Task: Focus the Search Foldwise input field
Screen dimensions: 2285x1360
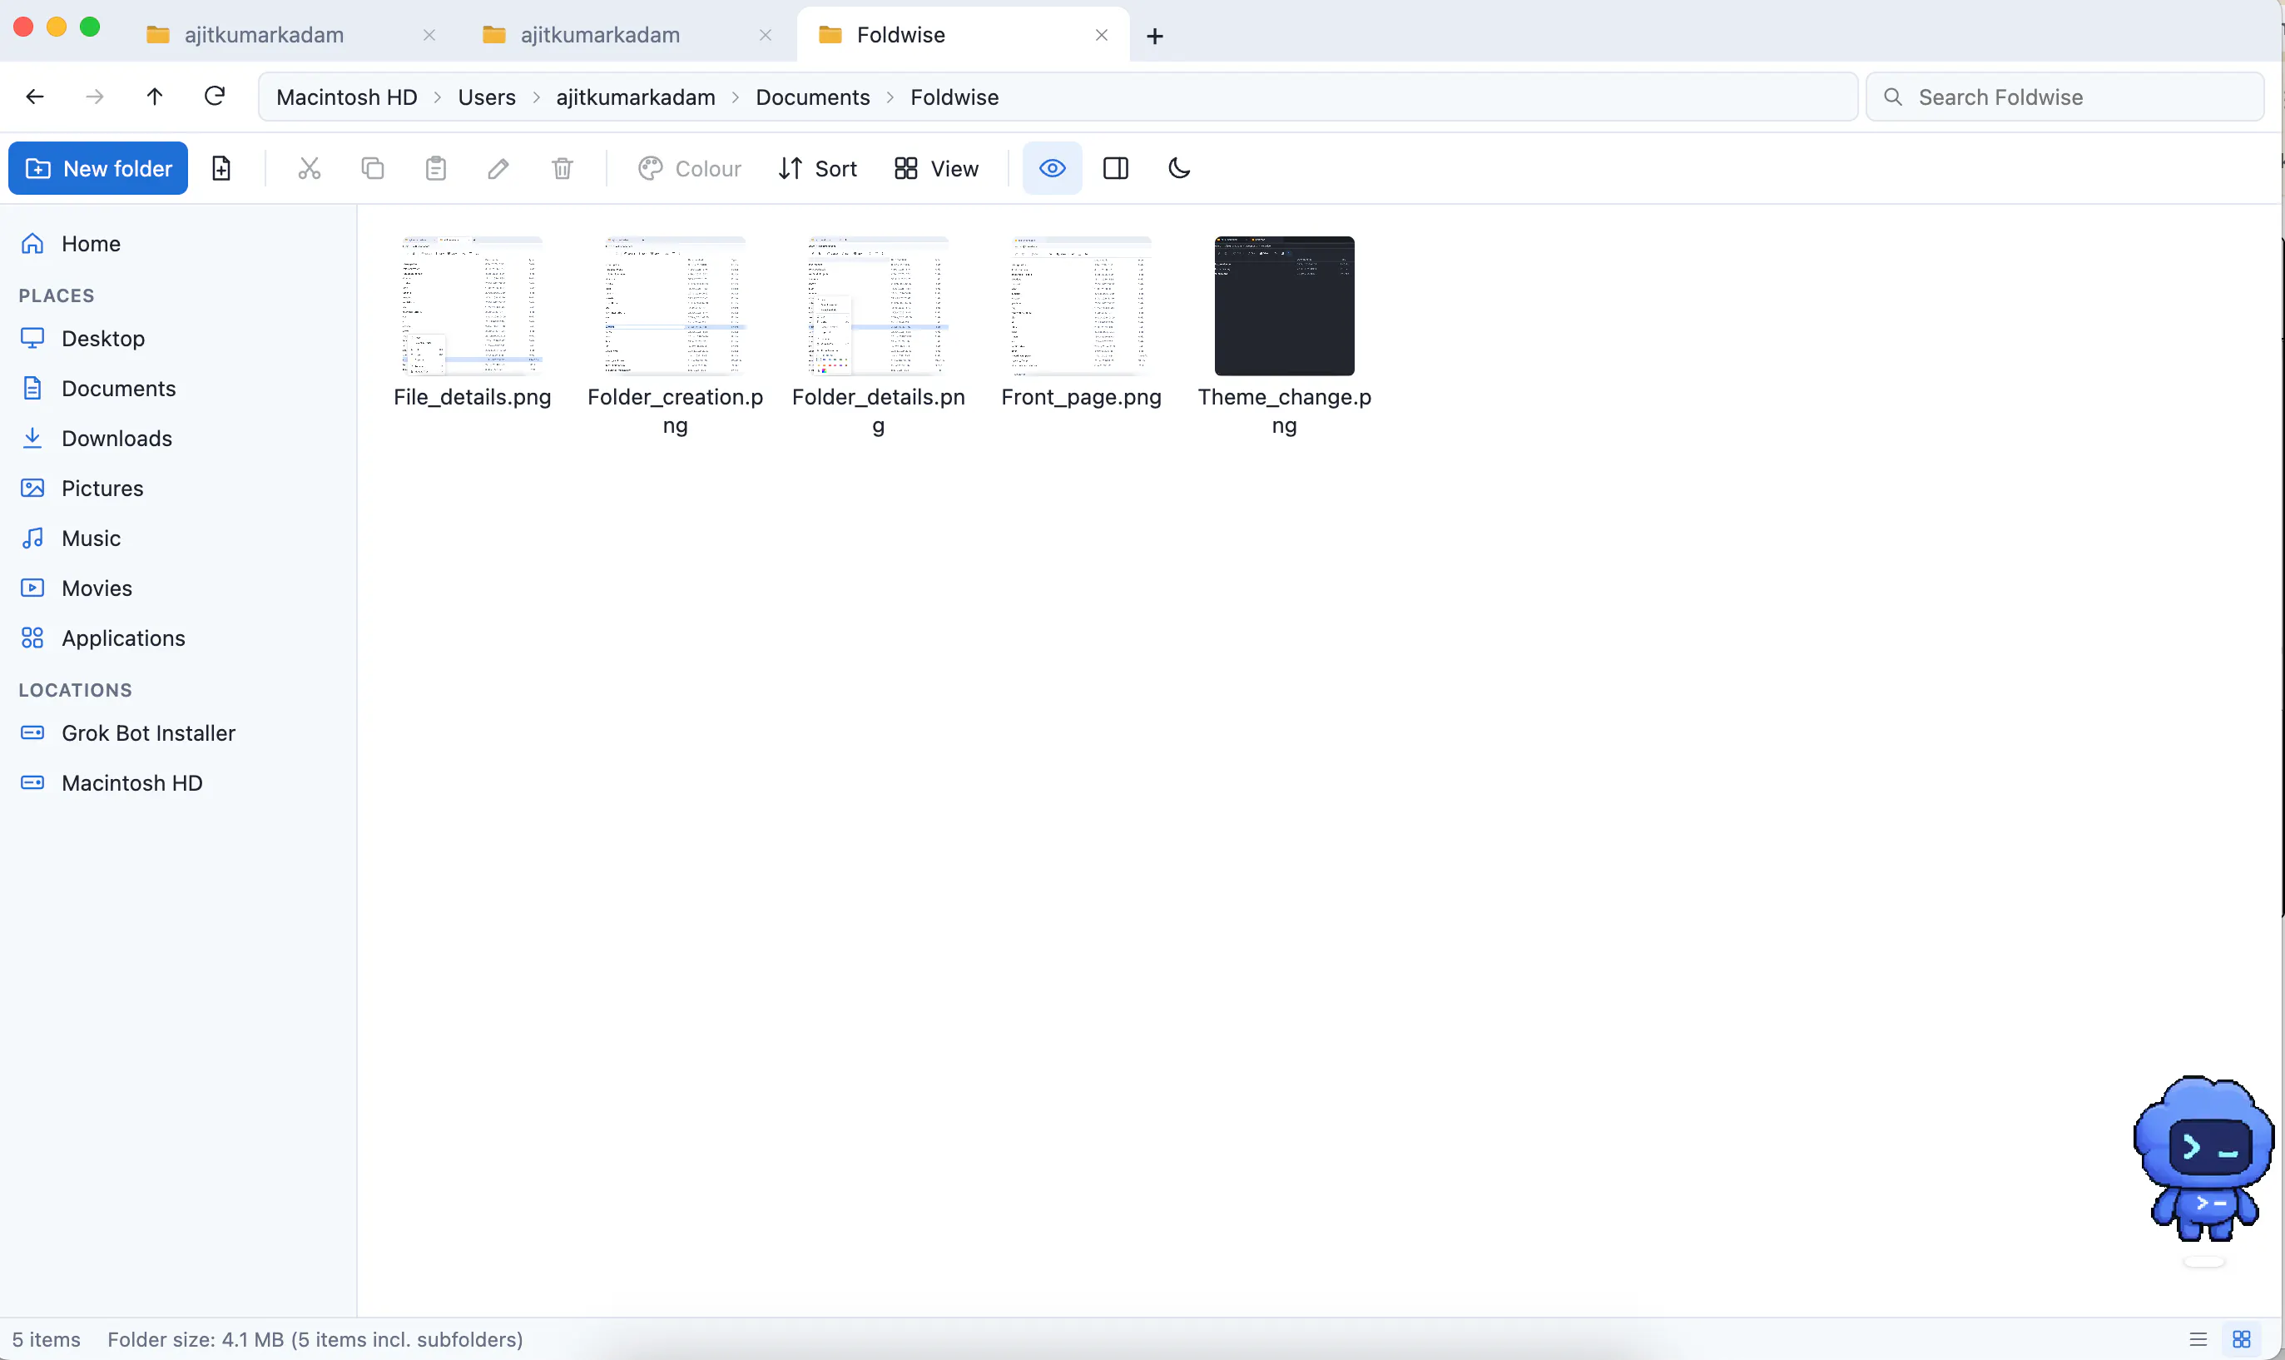Action: coord(2064,97)
